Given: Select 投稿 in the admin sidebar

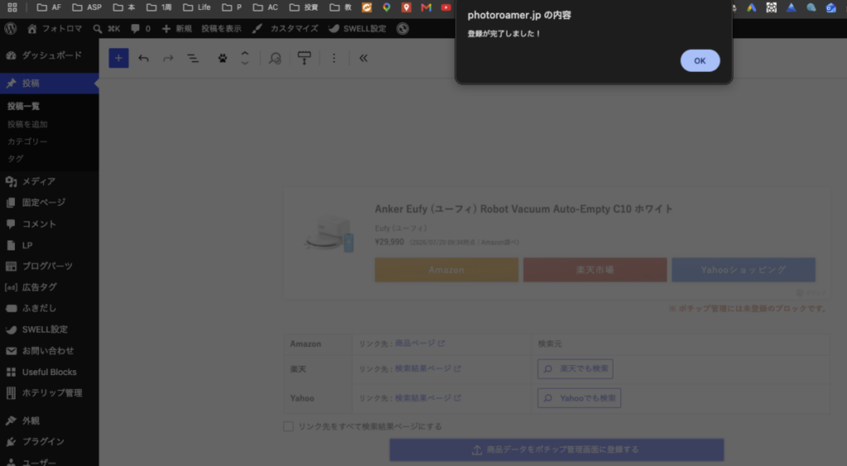Looking at the screenshot, I should [x=49, y=83].
